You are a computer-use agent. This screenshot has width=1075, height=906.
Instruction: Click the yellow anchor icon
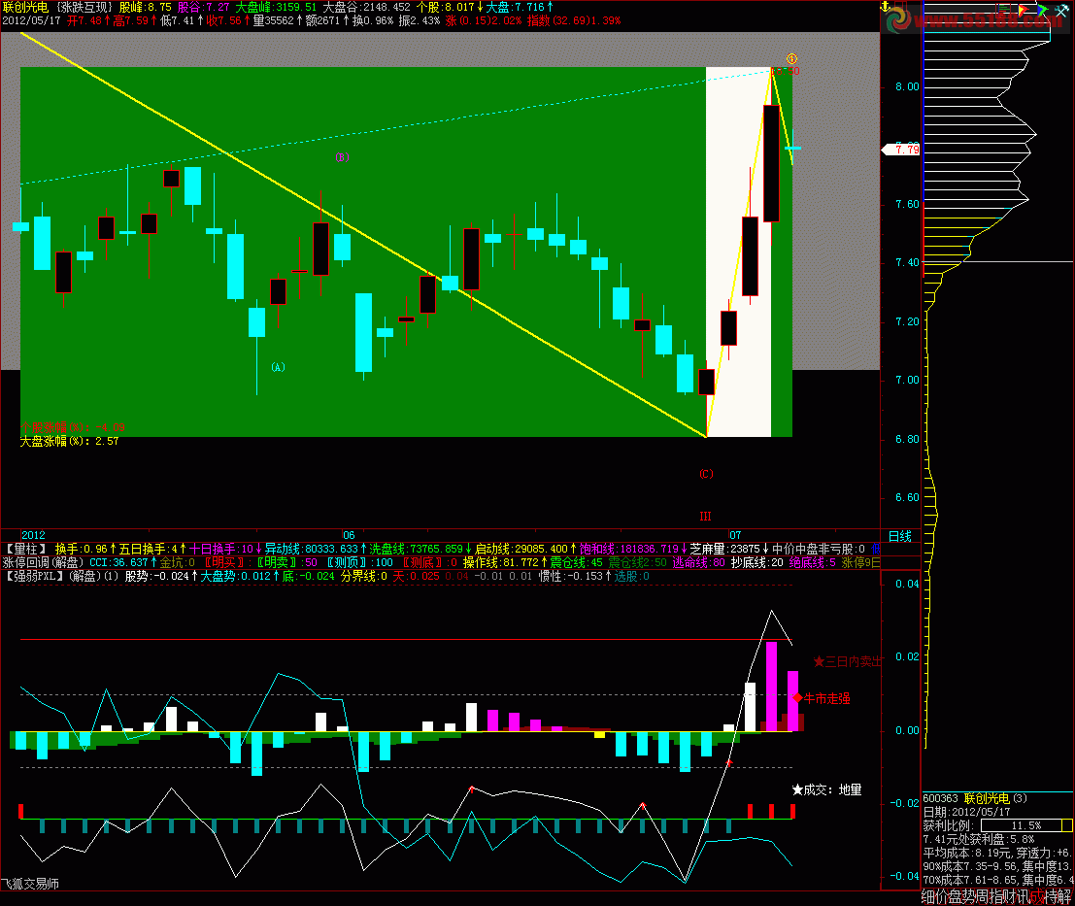point(885,7)
